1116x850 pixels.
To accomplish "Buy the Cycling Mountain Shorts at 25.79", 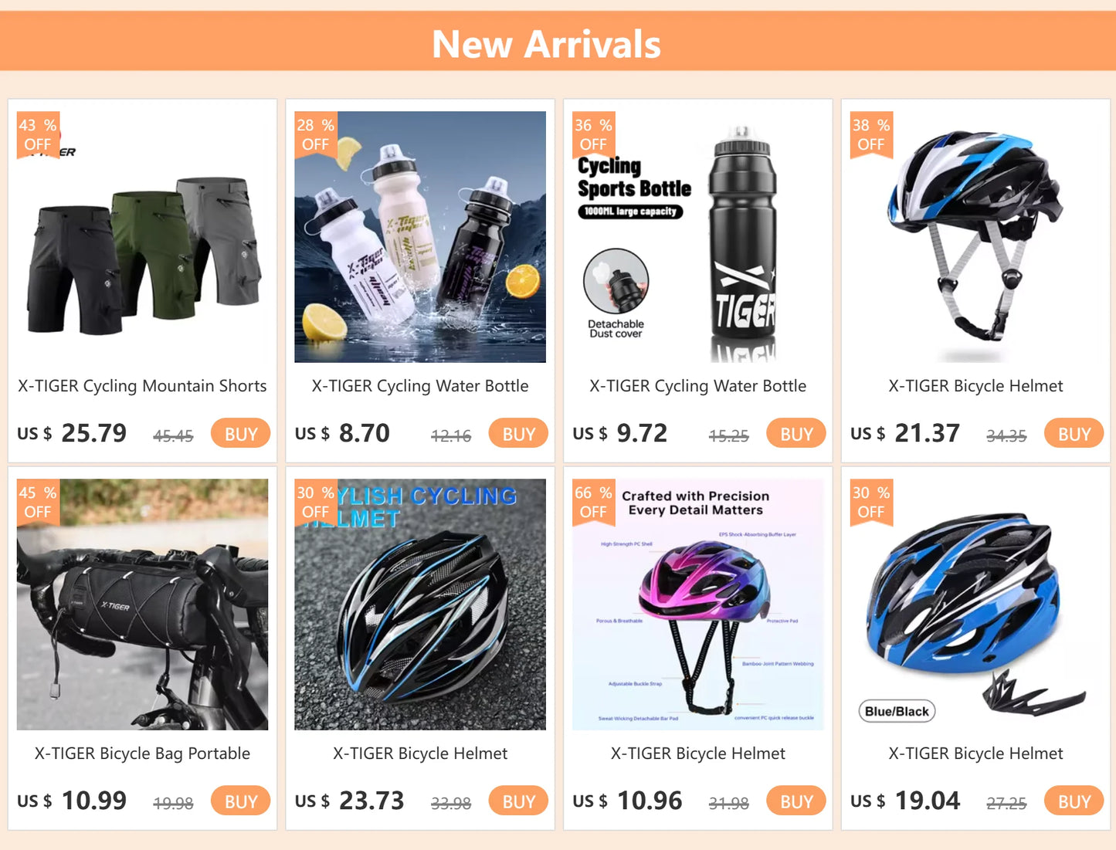I will [240, 434].
